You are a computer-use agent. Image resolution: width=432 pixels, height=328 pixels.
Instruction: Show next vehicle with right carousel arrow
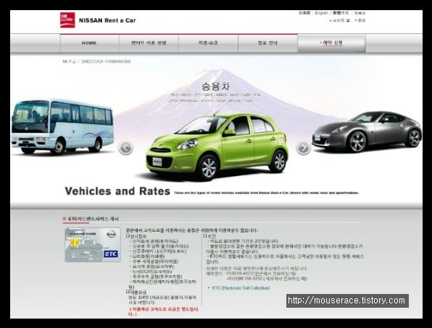click(303, 148)
